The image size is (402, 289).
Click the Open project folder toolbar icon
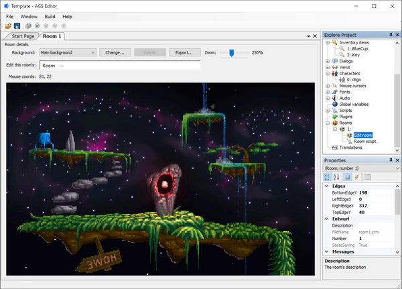(x=8, y=25)
